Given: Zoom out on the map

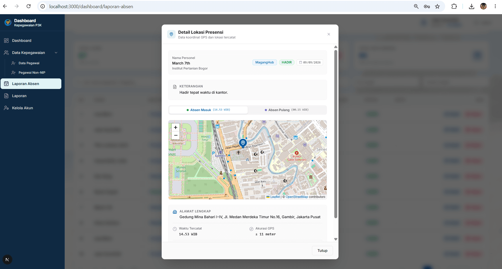Looking at the screenshot, I should click(176, 135).
